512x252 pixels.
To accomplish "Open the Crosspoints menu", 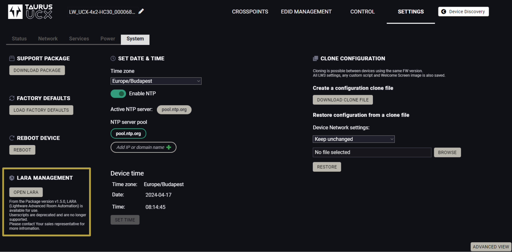I will point(250,12).
